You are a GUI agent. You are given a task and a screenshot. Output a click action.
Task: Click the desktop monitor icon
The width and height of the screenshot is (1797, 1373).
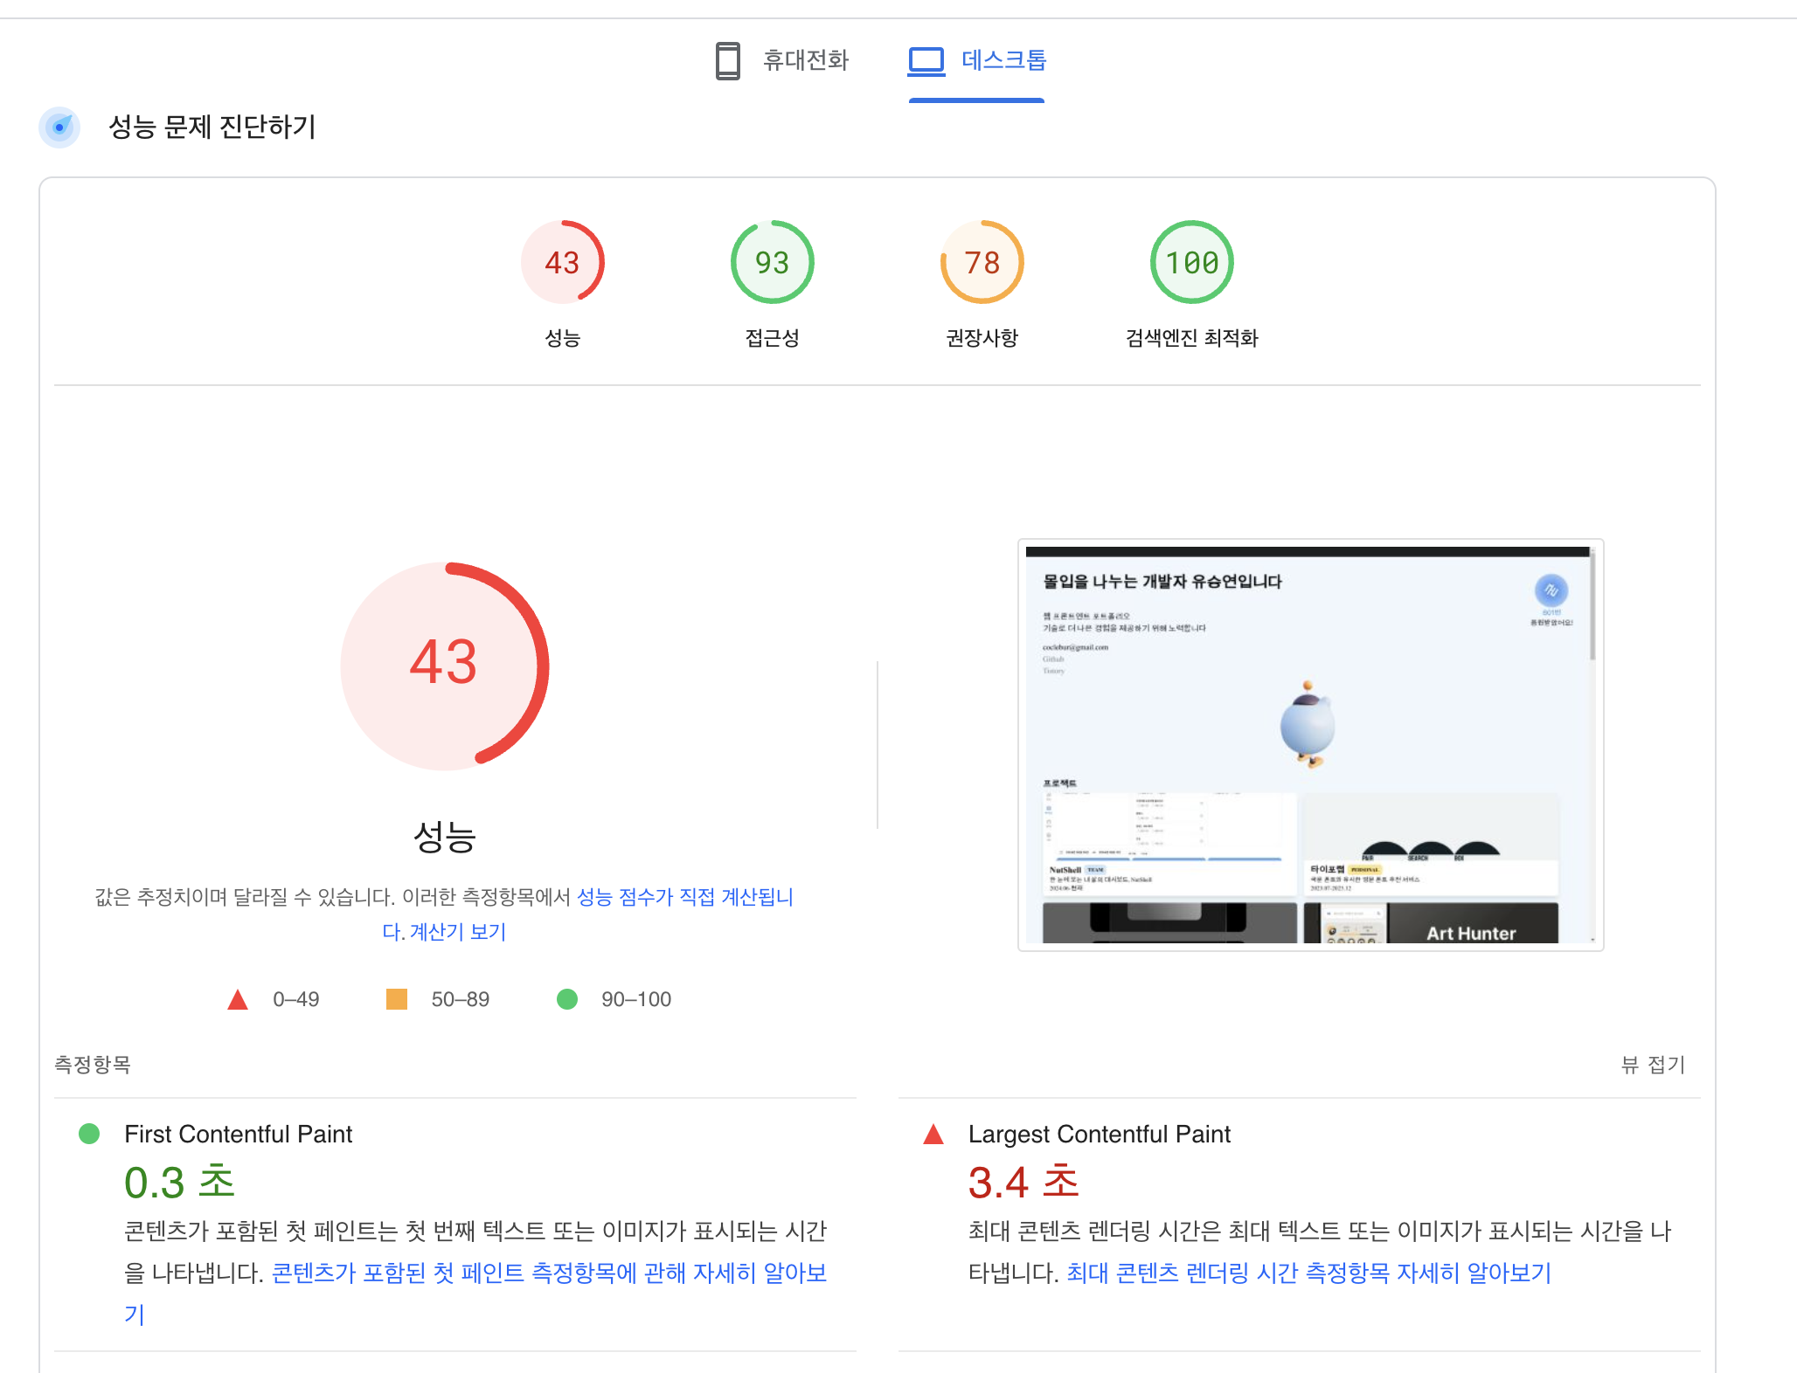click(926, 60)
